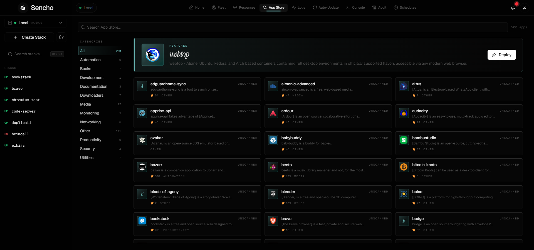Filter by Media category
This screenshot has width=534, height=250.
tap(101, 104)
